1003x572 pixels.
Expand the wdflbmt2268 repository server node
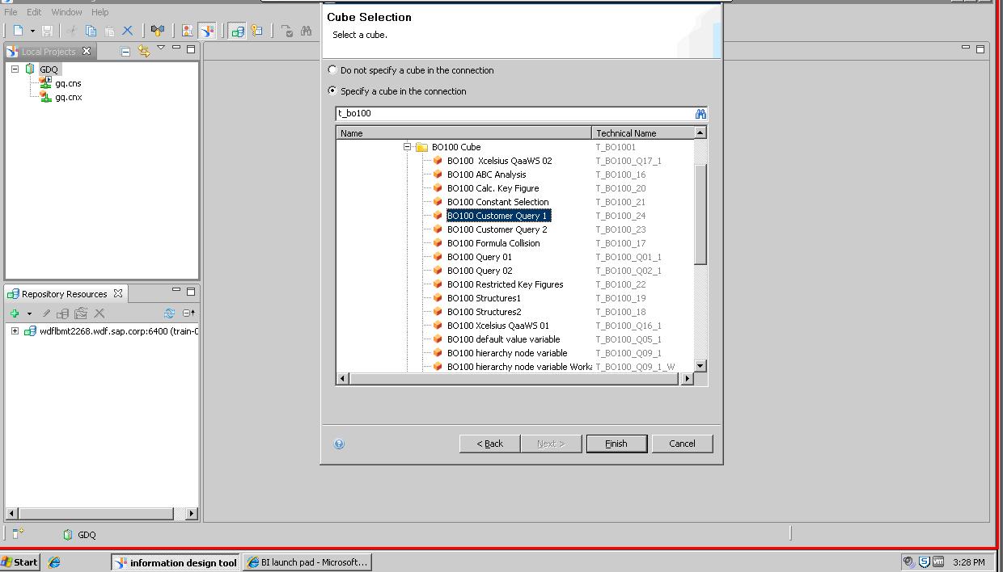coord(15,330)
